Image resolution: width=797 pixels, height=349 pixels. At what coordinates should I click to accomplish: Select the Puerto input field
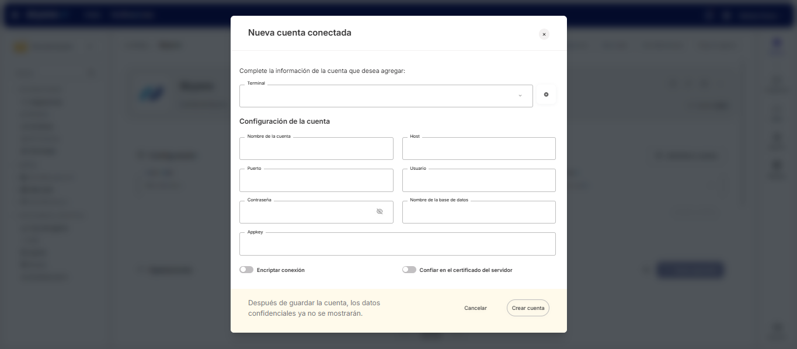316,181
